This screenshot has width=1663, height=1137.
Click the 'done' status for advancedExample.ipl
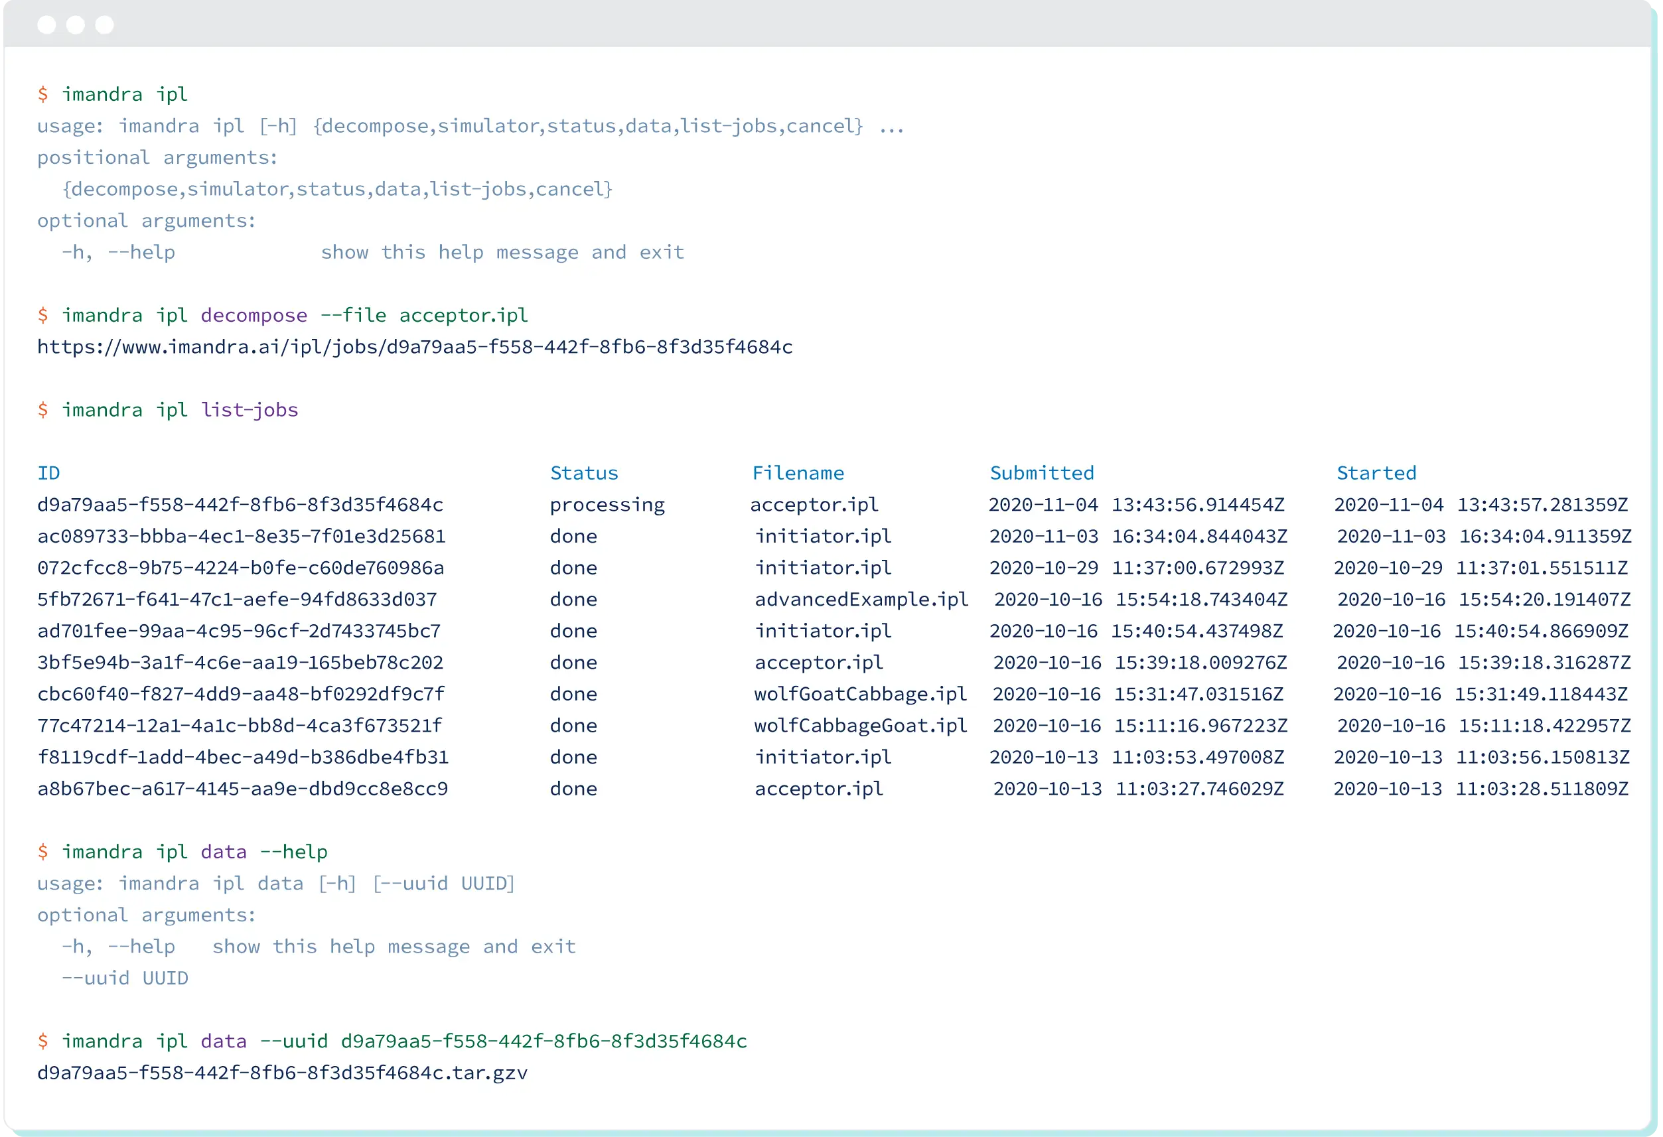[573, 599]
